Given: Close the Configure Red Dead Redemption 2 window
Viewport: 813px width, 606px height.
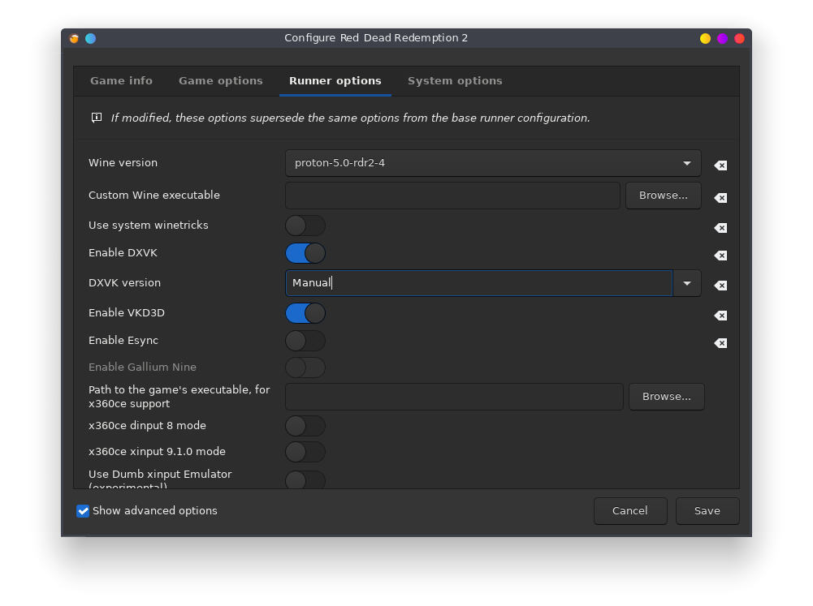Looking at the screenshot, I should pyautogui.click(x=739, y=38).
